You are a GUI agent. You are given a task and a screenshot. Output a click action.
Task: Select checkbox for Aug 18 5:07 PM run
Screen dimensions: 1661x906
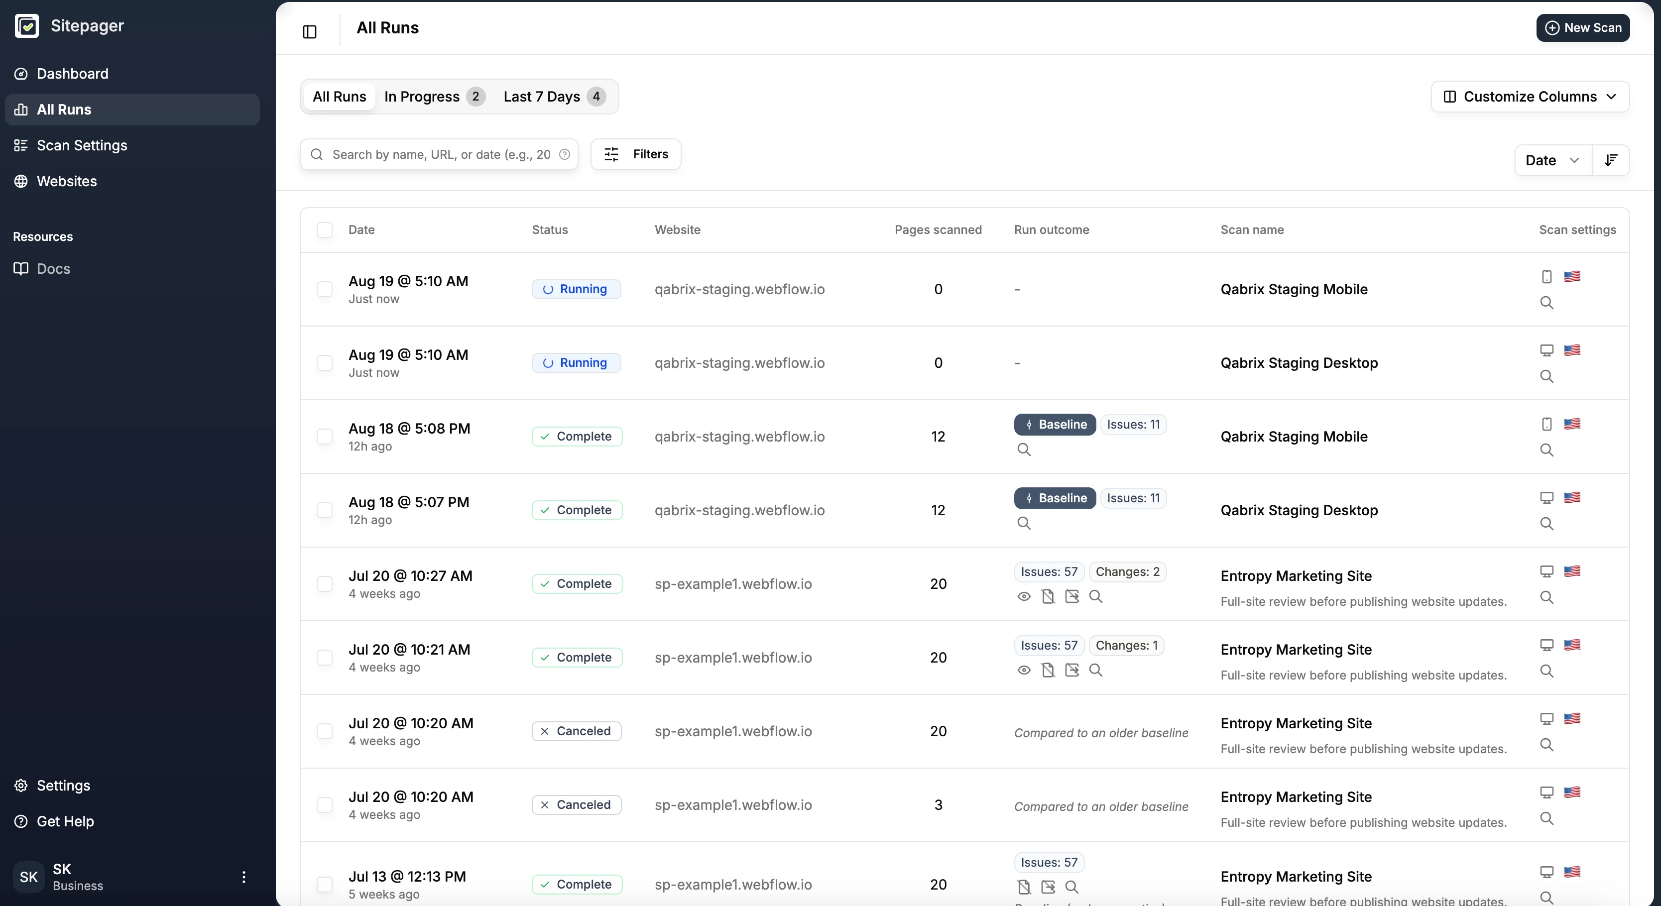(324, 510)
